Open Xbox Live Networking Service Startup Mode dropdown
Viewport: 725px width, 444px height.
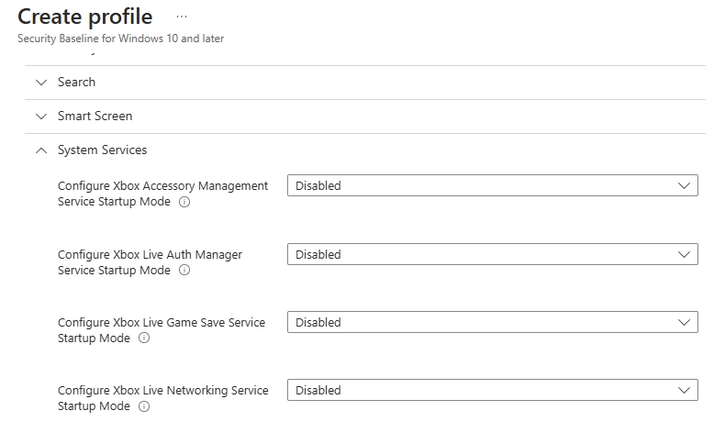coord(492,390)
